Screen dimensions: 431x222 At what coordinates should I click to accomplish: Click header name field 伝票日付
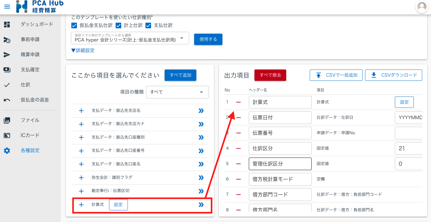(x=280, y=118)
